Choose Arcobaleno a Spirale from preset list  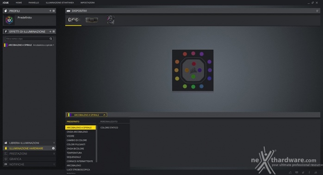coord(81,128)
